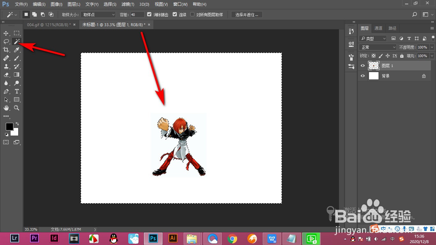
Task: Filter layers by smart objects
Action: point(424,38)
